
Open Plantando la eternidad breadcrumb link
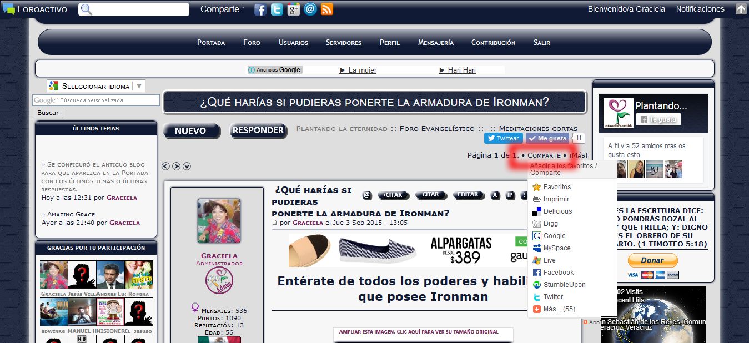342,129
